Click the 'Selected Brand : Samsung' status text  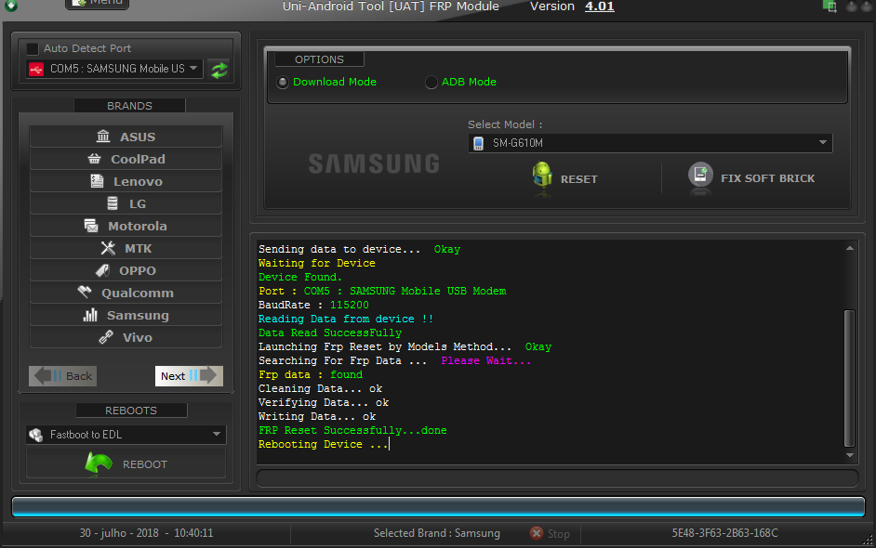(437, 533)
